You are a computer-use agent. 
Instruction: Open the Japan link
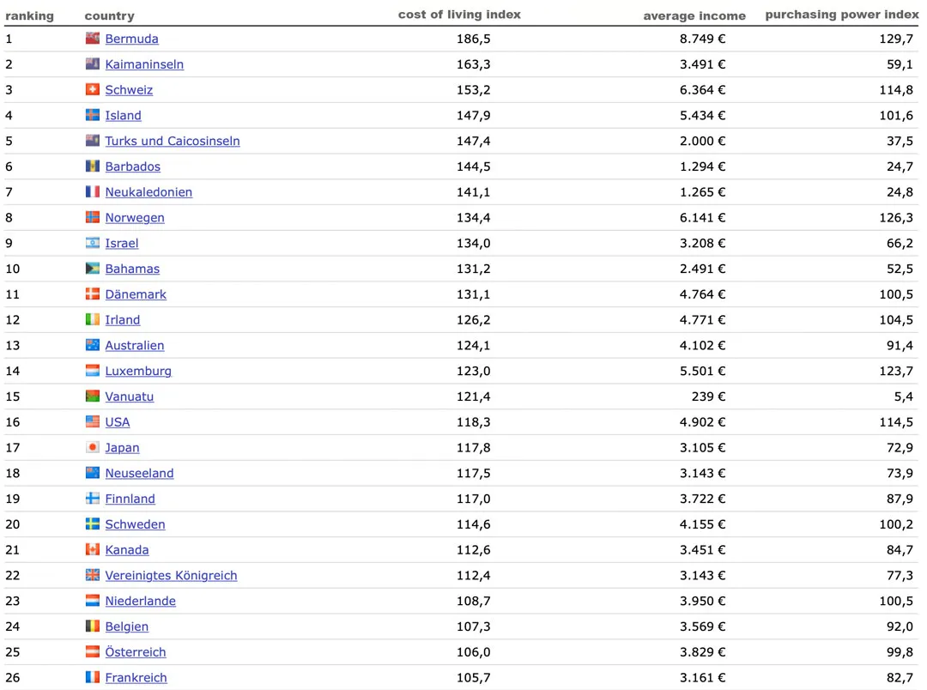point(123,448)
